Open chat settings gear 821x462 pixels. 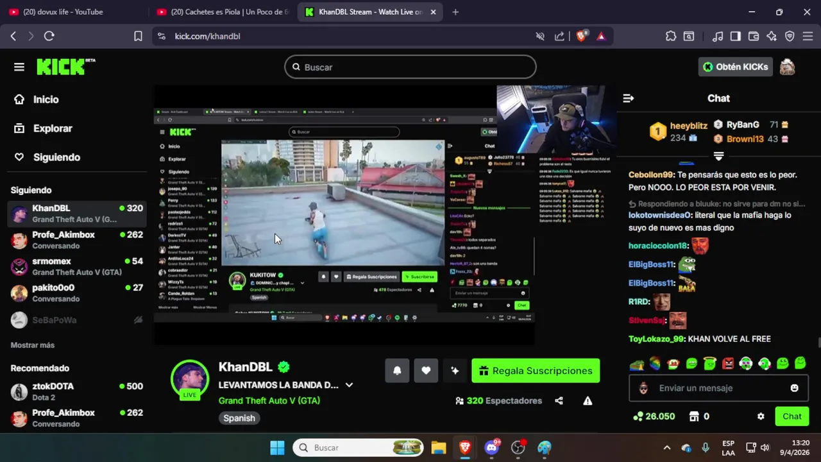click(761, 416)
